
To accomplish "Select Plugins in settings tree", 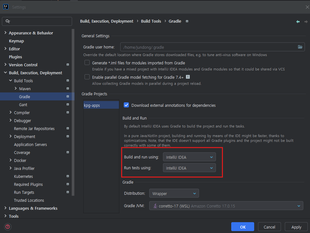I will (15, 57).
